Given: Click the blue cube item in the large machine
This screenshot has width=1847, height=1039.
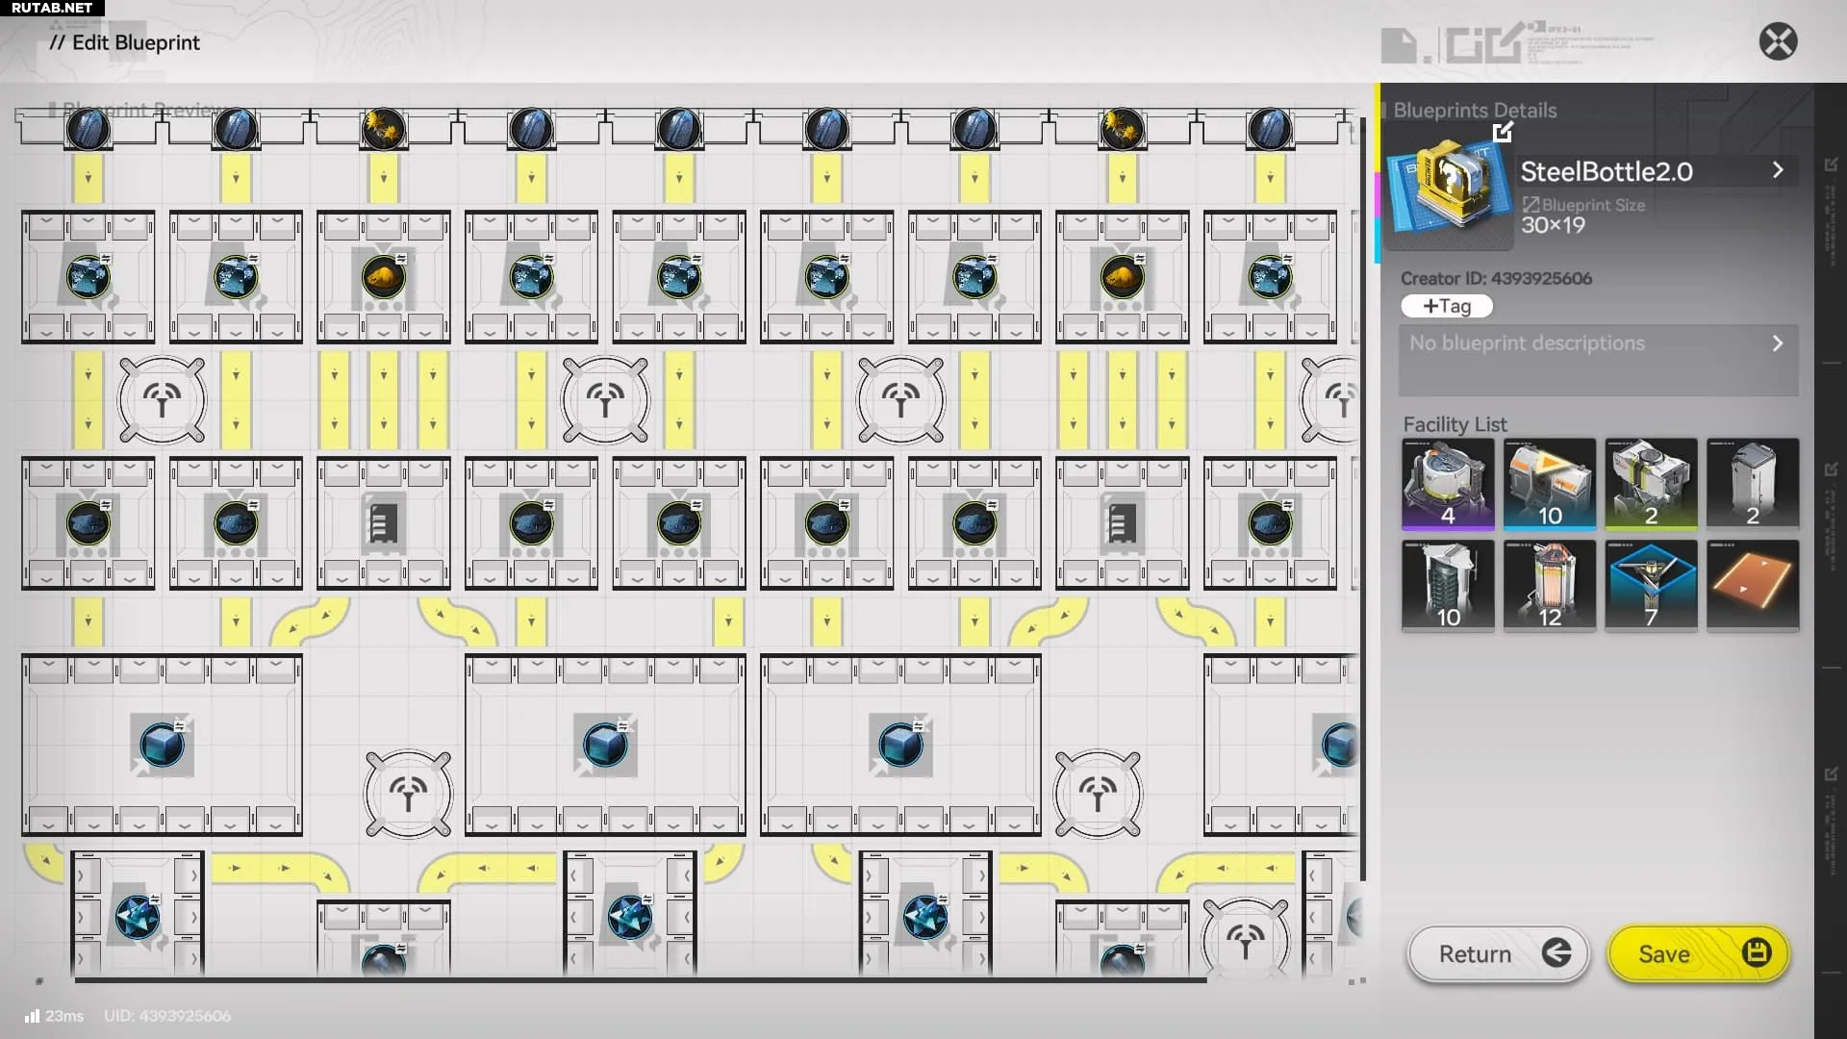Looking at the screenshot, I should point(162,744).
